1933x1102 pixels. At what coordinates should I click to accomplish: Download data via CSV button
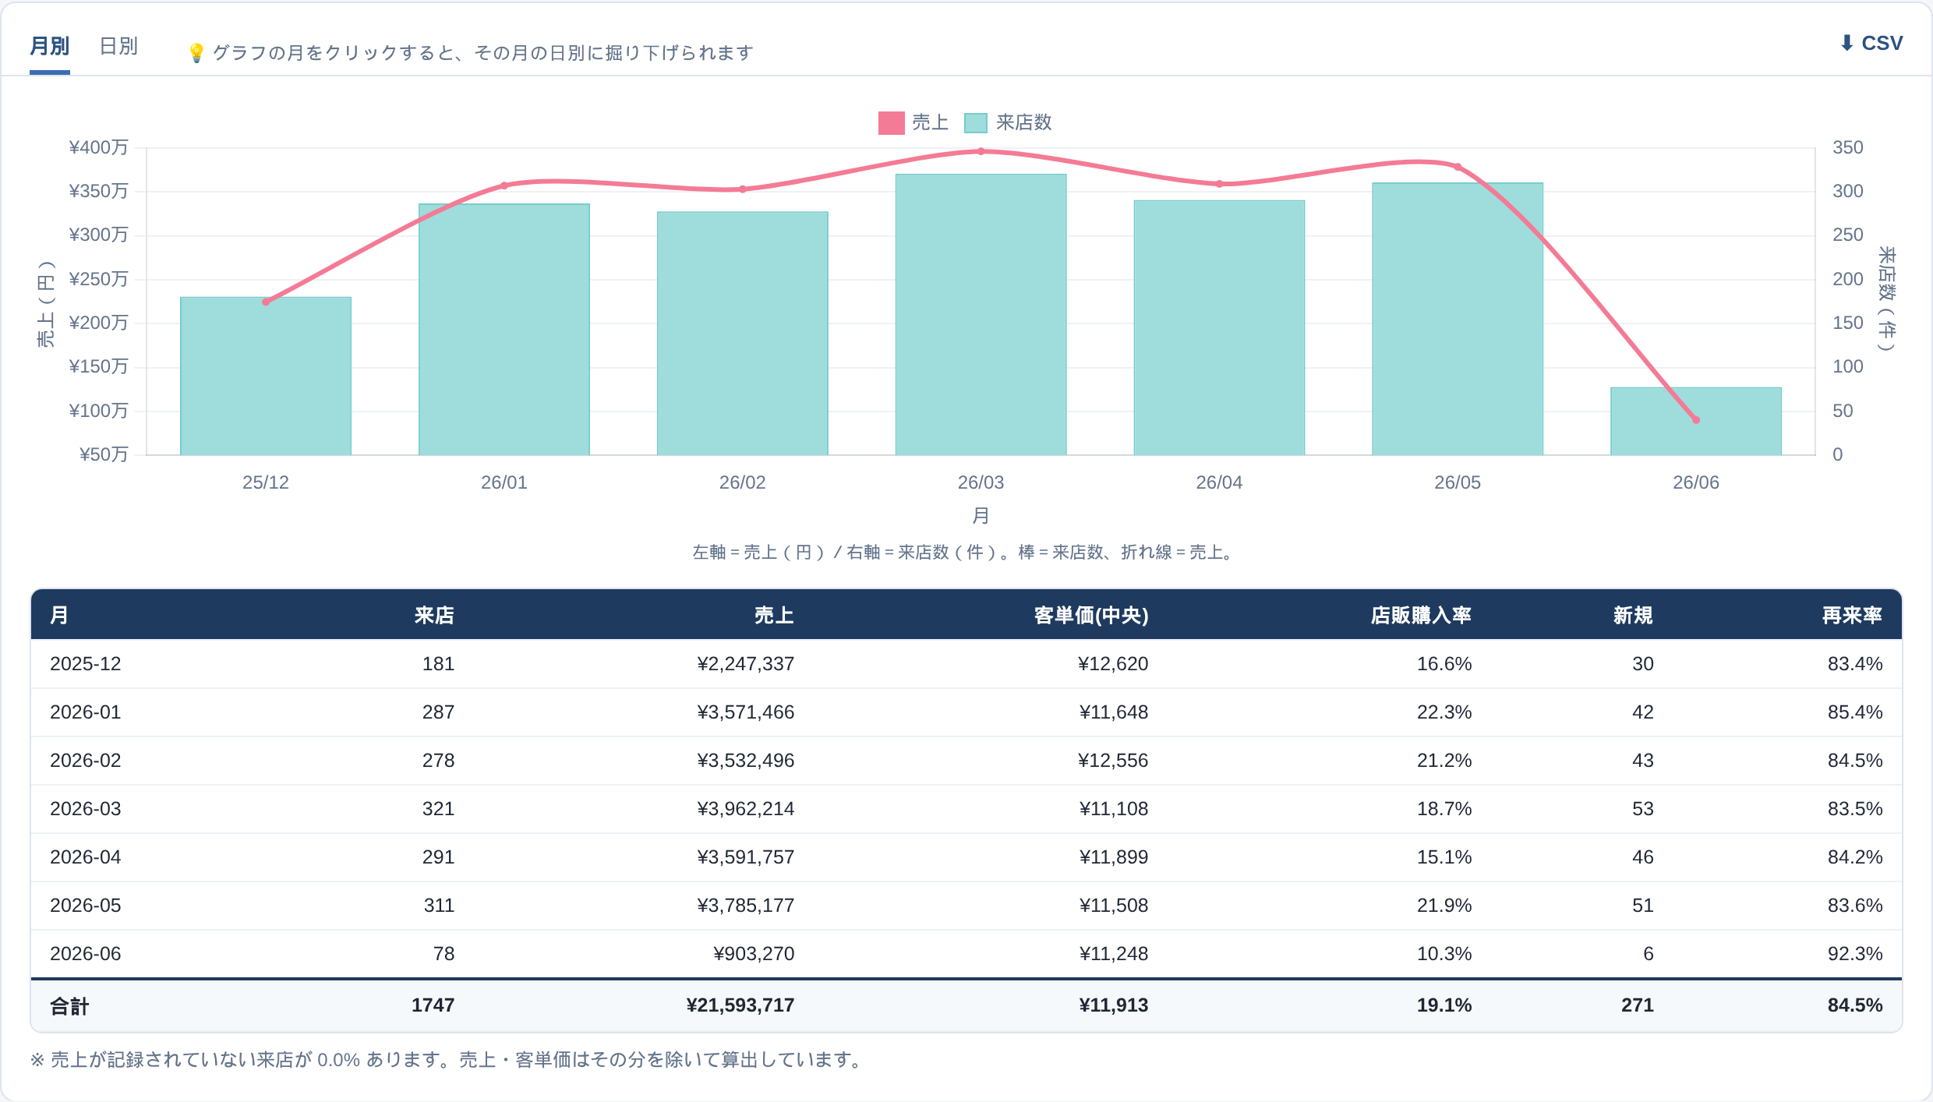[1871, 44]
